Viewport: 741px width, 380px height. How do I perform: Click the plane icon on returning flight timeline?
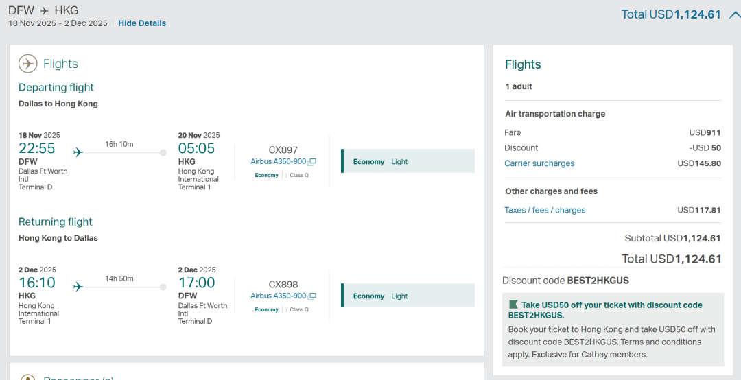tap(78, 287)
